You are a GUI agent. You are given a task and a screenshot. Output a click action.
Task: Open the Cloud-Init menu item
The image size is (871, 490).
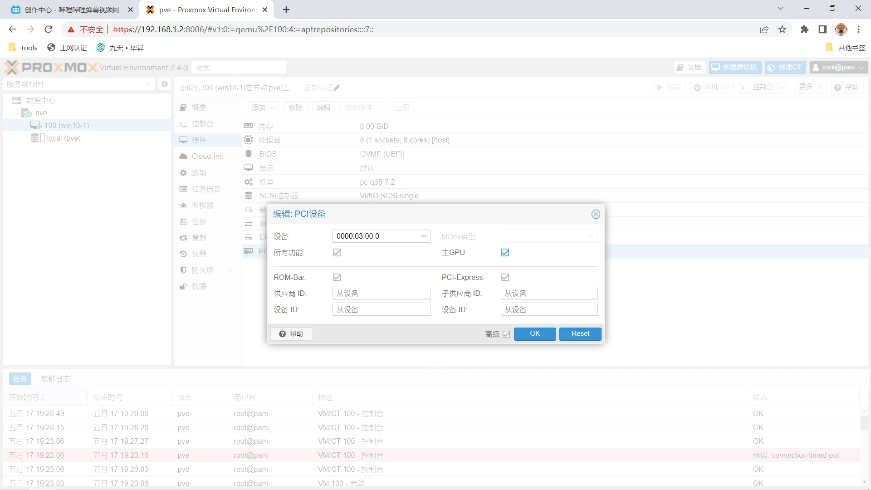click(208, 157)
